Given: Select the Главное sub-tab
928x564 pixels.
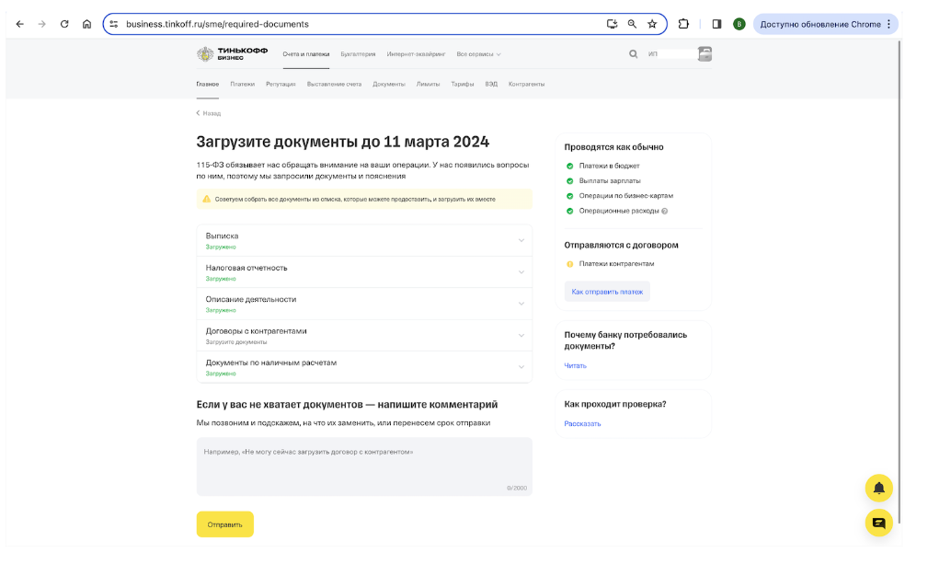Looking at the screenshot, I should pos(208,84).
